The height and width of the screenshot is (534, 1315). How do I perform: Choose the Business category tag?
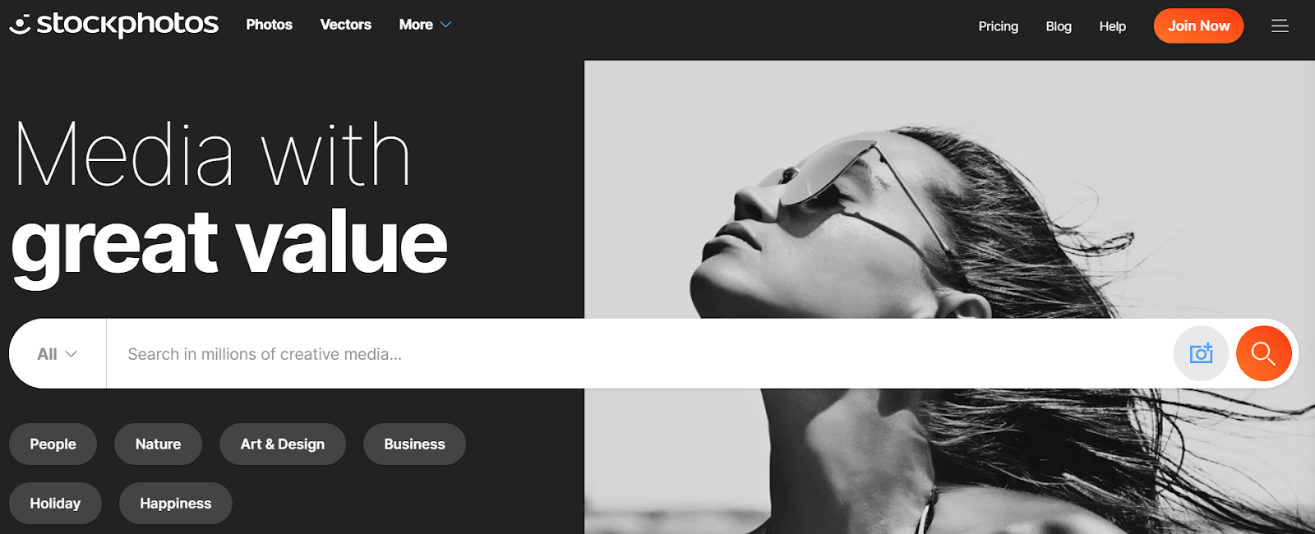[414, 444]
